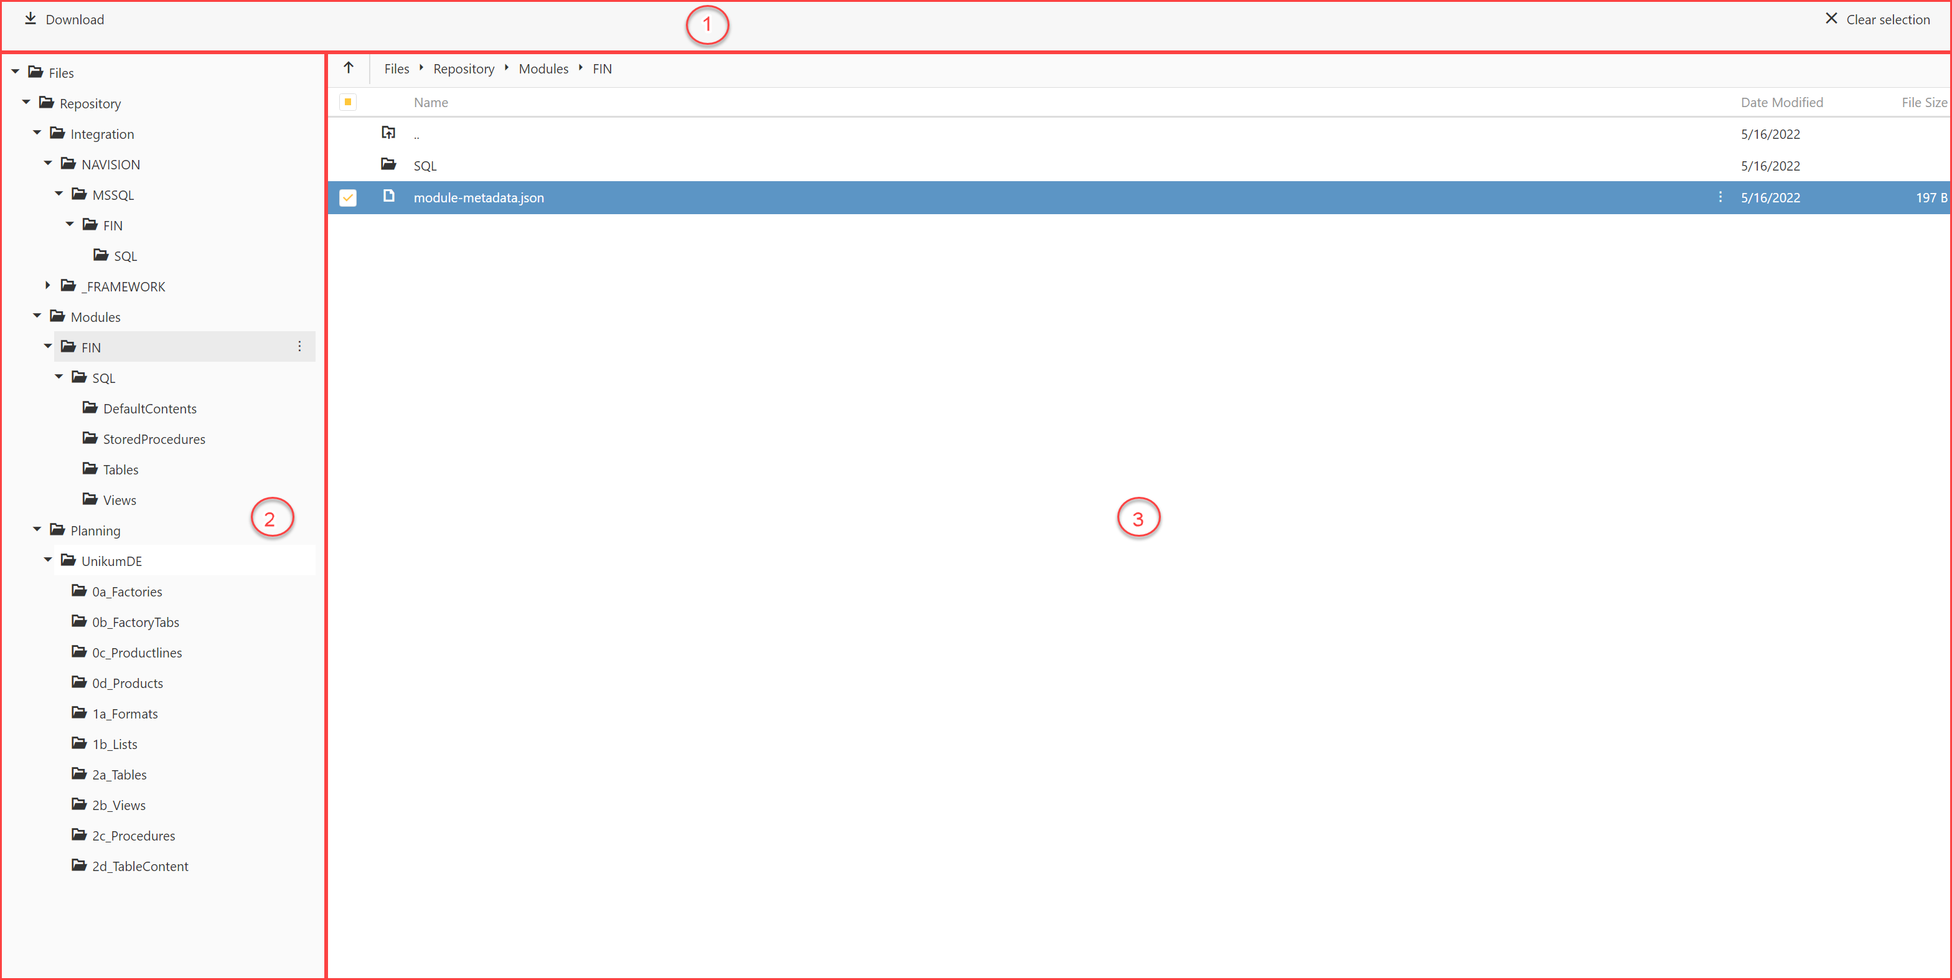Screen dimensions: 1952x980
Task: Go to Repository in breadcrumb path
Action: [463, 69]
